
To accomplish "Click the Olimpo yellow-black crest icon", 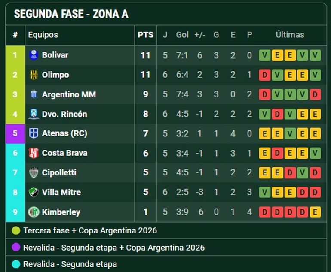I will pos(34,75).
